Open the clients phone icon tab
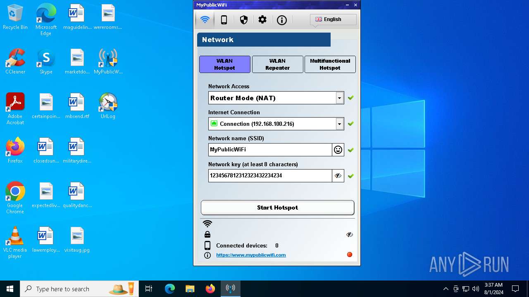529x297 pixels. pos(224,20)
